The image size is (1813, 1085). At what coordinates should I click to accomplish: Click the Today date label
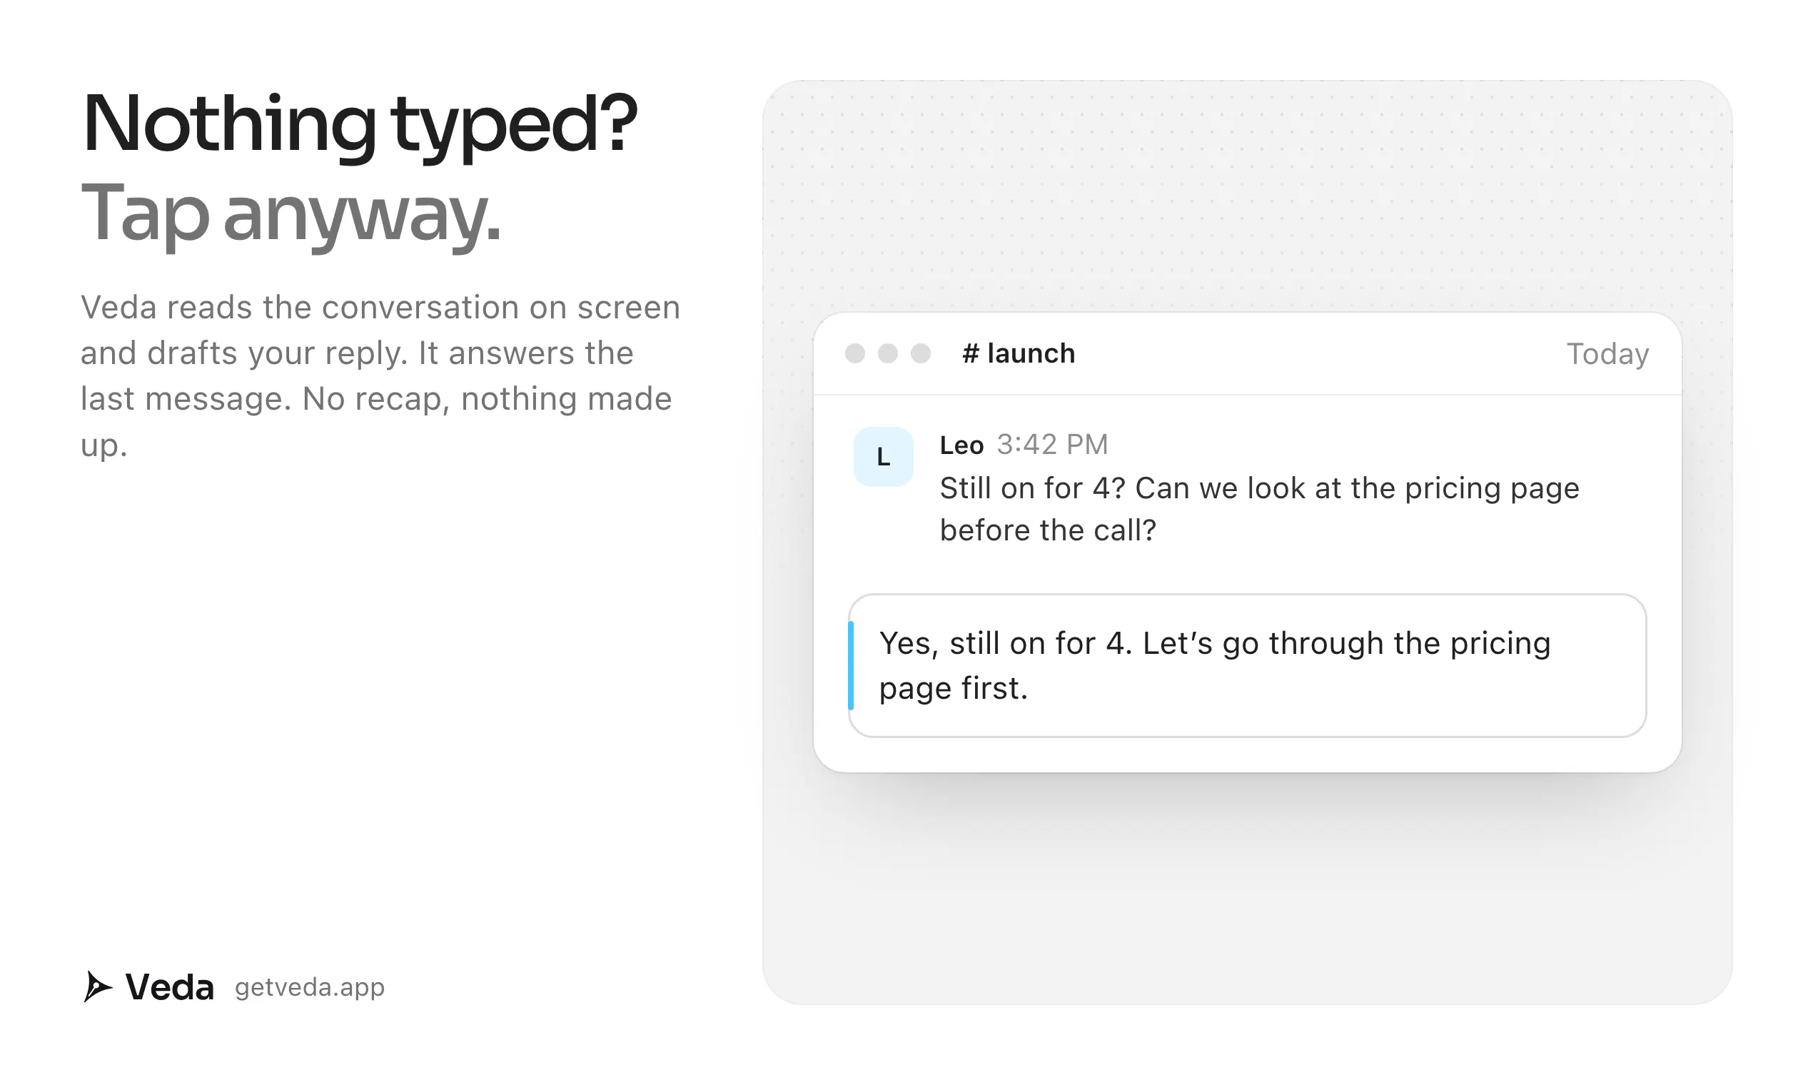point(1607,355)
